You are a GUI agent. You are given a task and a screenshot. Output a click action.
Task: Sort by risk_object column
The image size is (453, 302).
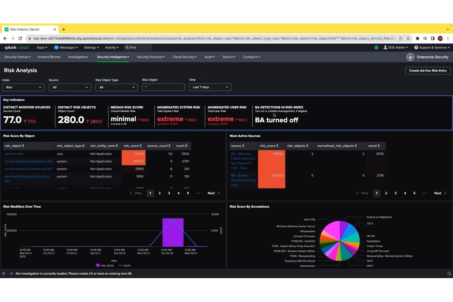[14, 146]
